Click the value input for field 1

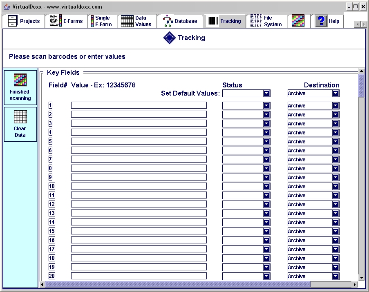click(x=139, y=105)
